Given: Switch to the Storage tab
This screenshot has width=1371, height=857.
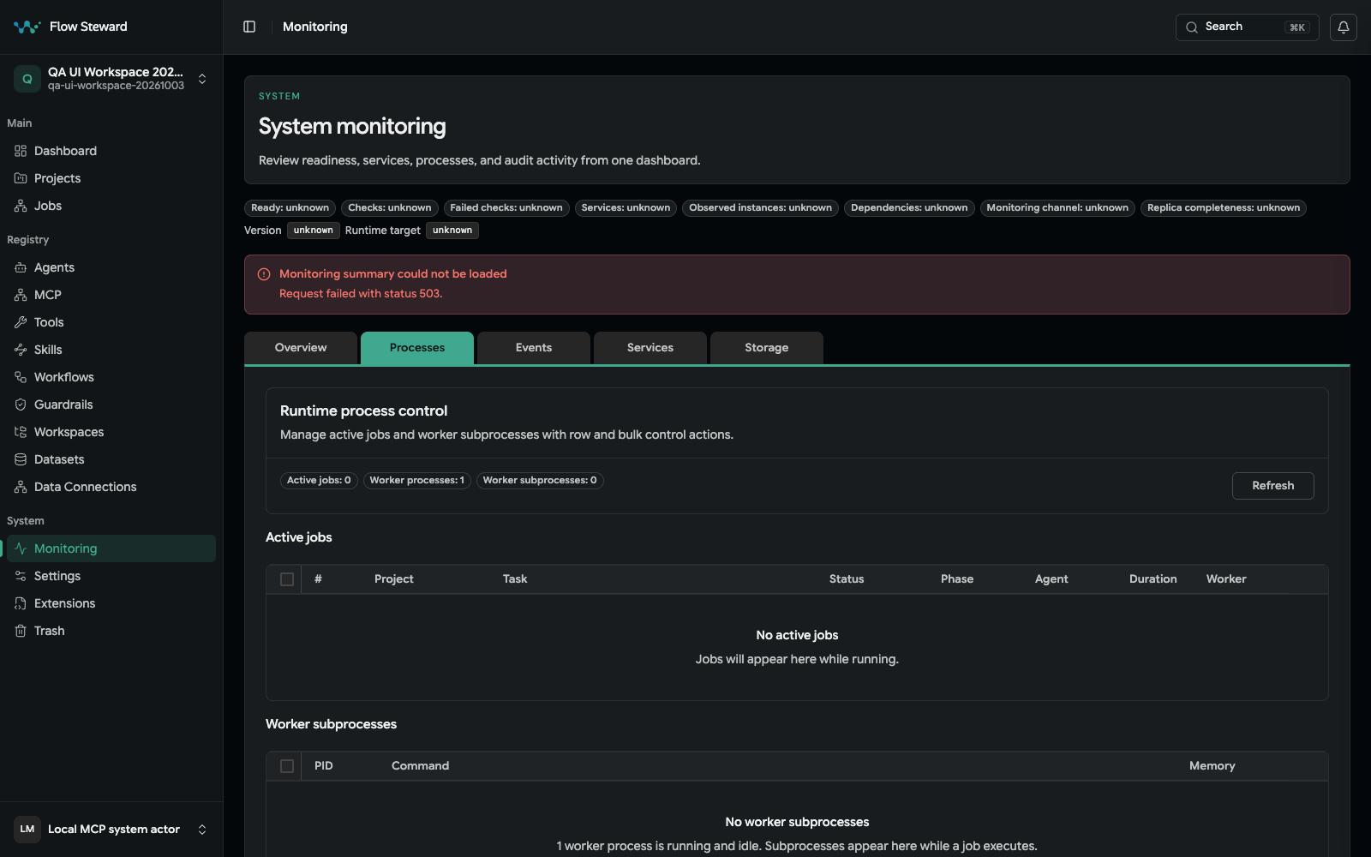Looking at the screenshot, I should [x=767, y=348].
